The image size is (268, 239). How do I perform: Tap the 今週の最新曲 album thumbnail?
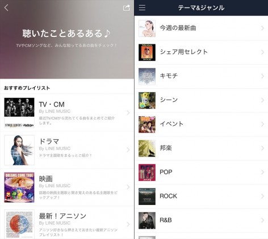click(x=147, y=28)
